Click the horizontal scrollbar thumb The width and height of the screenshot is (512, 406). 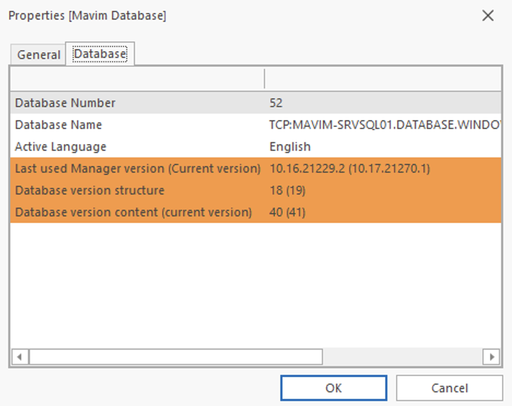coord(176,357)
